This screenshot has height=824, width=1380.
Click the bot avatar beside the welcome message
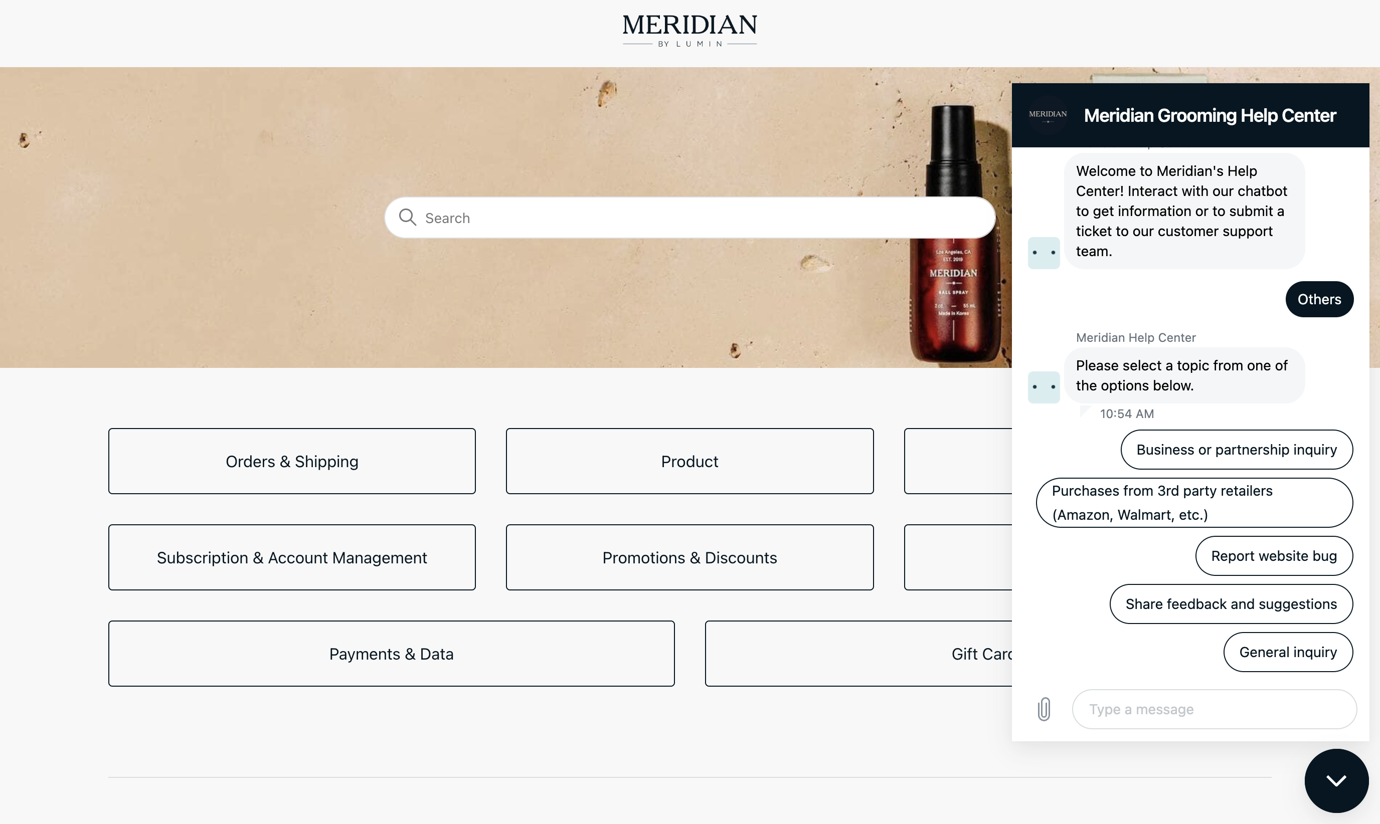1044,253
